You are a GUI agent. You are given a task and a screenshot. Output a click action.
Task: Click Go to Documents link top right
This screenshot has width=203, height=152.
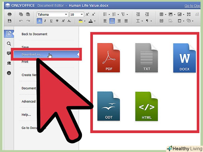pyautogui.click(x=192, y=6)
